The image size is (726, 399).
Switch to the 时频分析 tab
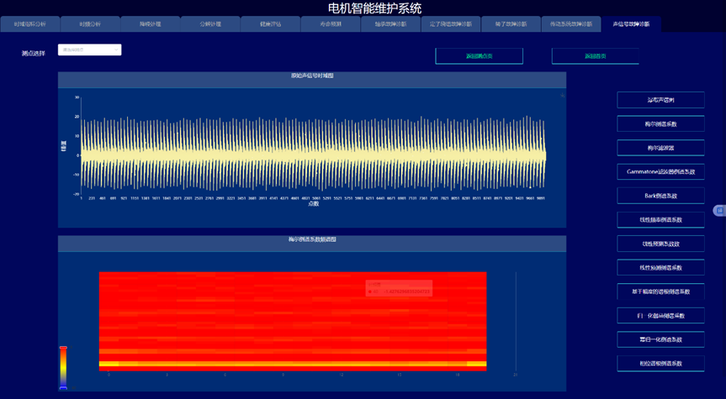(90, 24)
